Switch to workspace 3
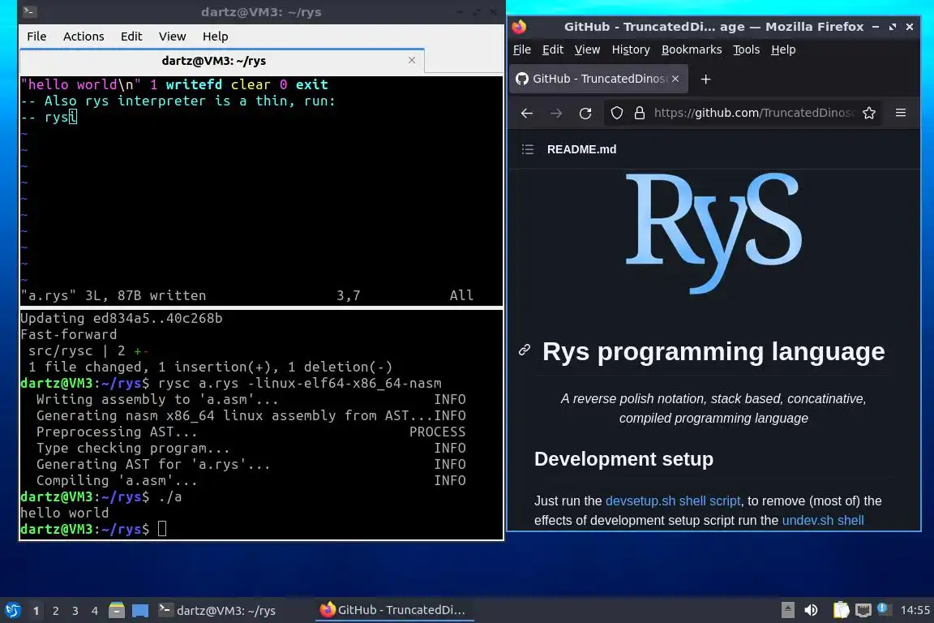 click(x=75, y=611)
